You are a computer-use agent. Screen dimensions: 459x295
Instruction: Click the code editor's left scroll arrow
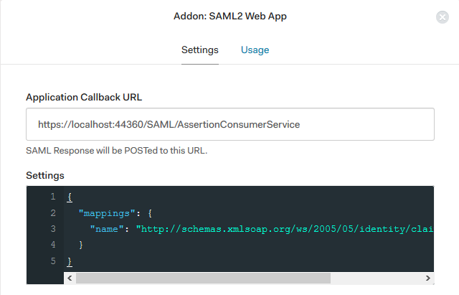(70, 278)
